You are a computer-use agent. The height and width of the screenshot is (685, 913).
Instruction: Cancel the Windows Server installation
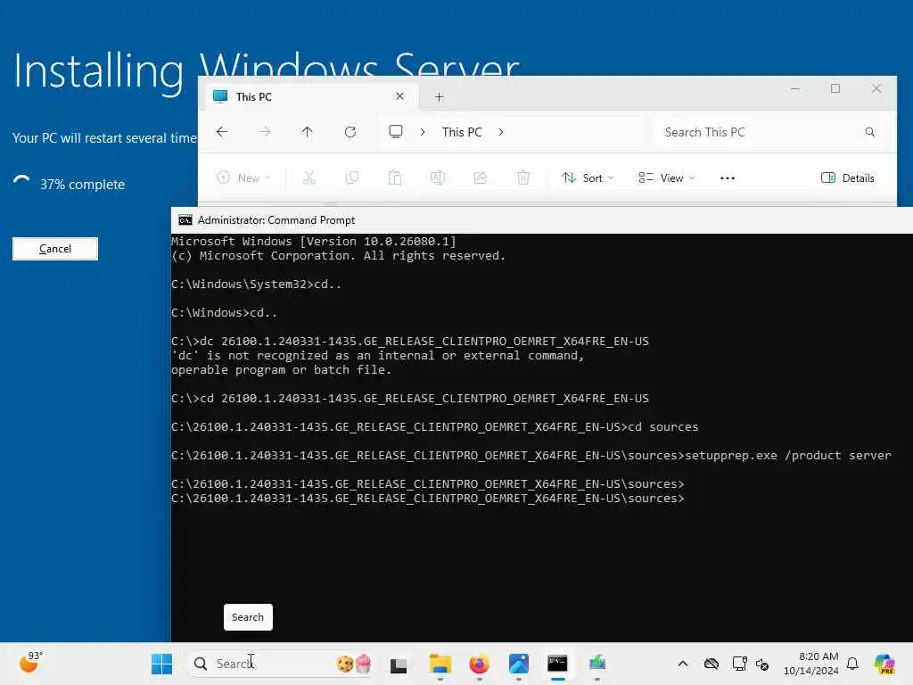click(x=55, y=249)
